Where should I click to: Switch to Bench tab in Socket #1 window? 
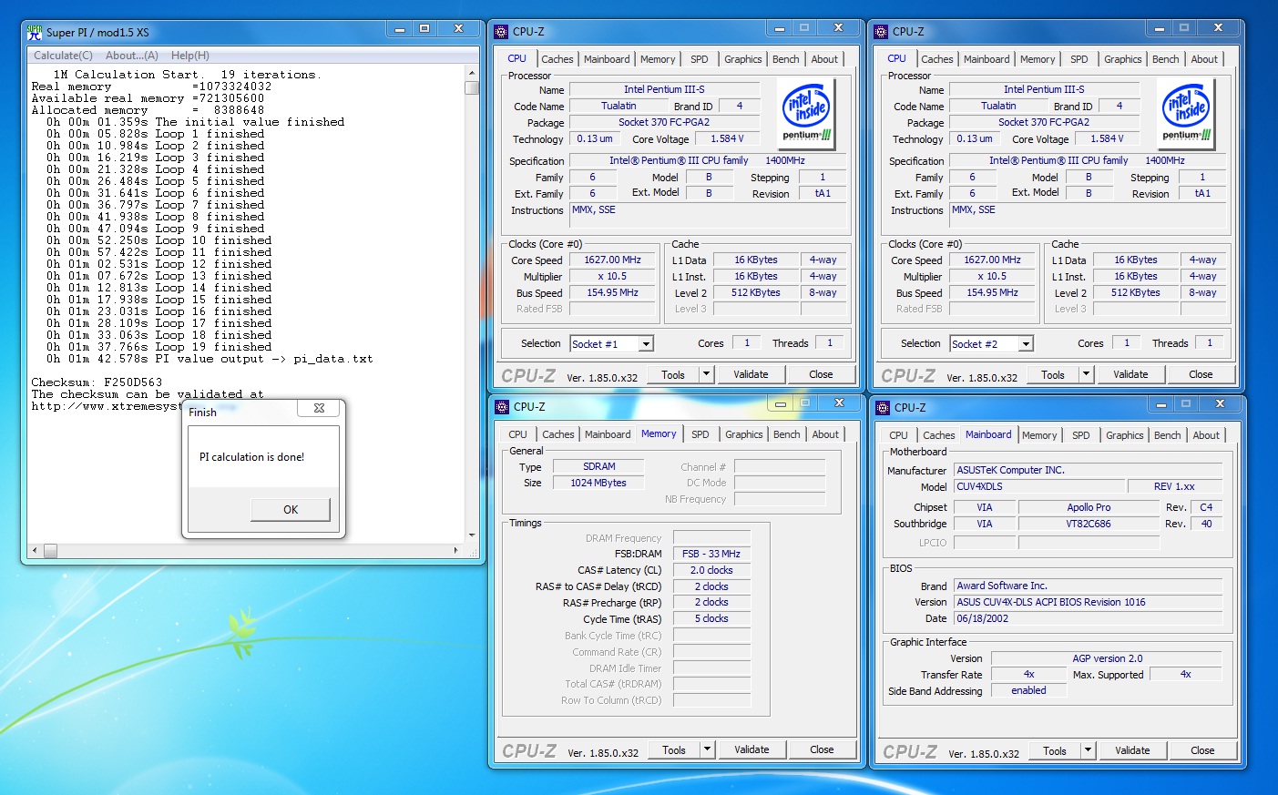(786, 59)
